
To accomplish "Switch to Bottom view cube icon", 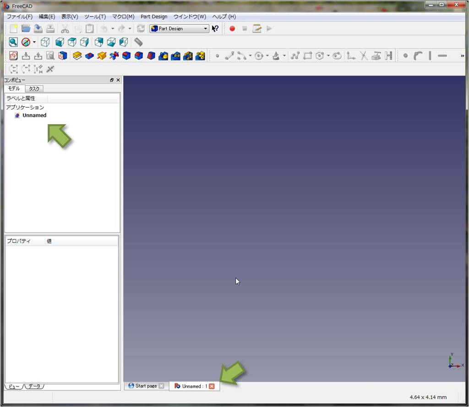I will (x=111, y=42).
